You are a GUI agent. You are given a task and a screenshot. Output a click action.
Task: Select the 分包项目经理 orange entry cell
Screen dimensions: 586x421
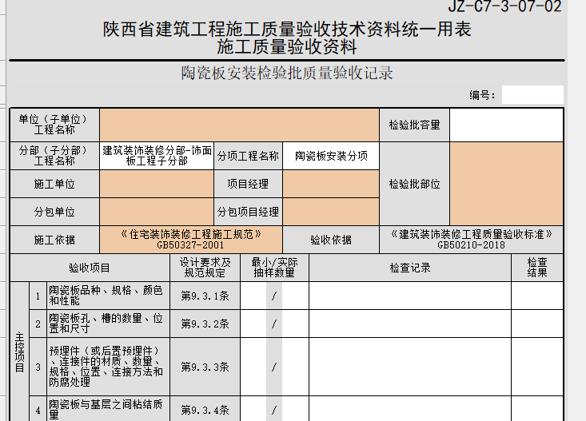[x=330, y=212]
